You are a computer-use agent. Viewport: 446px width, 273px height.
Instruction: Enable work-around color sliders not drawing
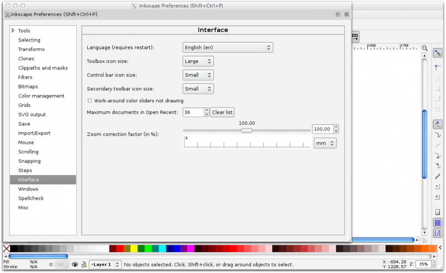pos(90,100)
